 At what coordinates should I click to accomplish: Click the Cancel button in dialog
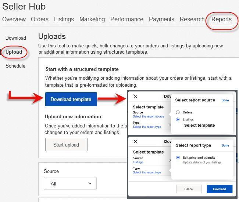[x=189, y=189]
